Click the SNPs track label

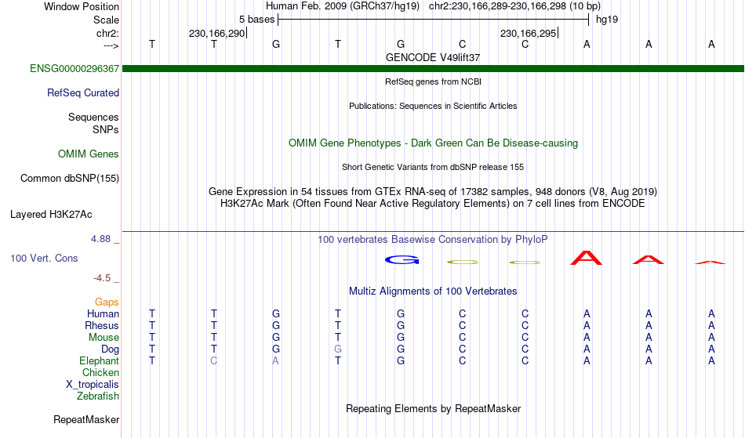[x=106, y=129]
